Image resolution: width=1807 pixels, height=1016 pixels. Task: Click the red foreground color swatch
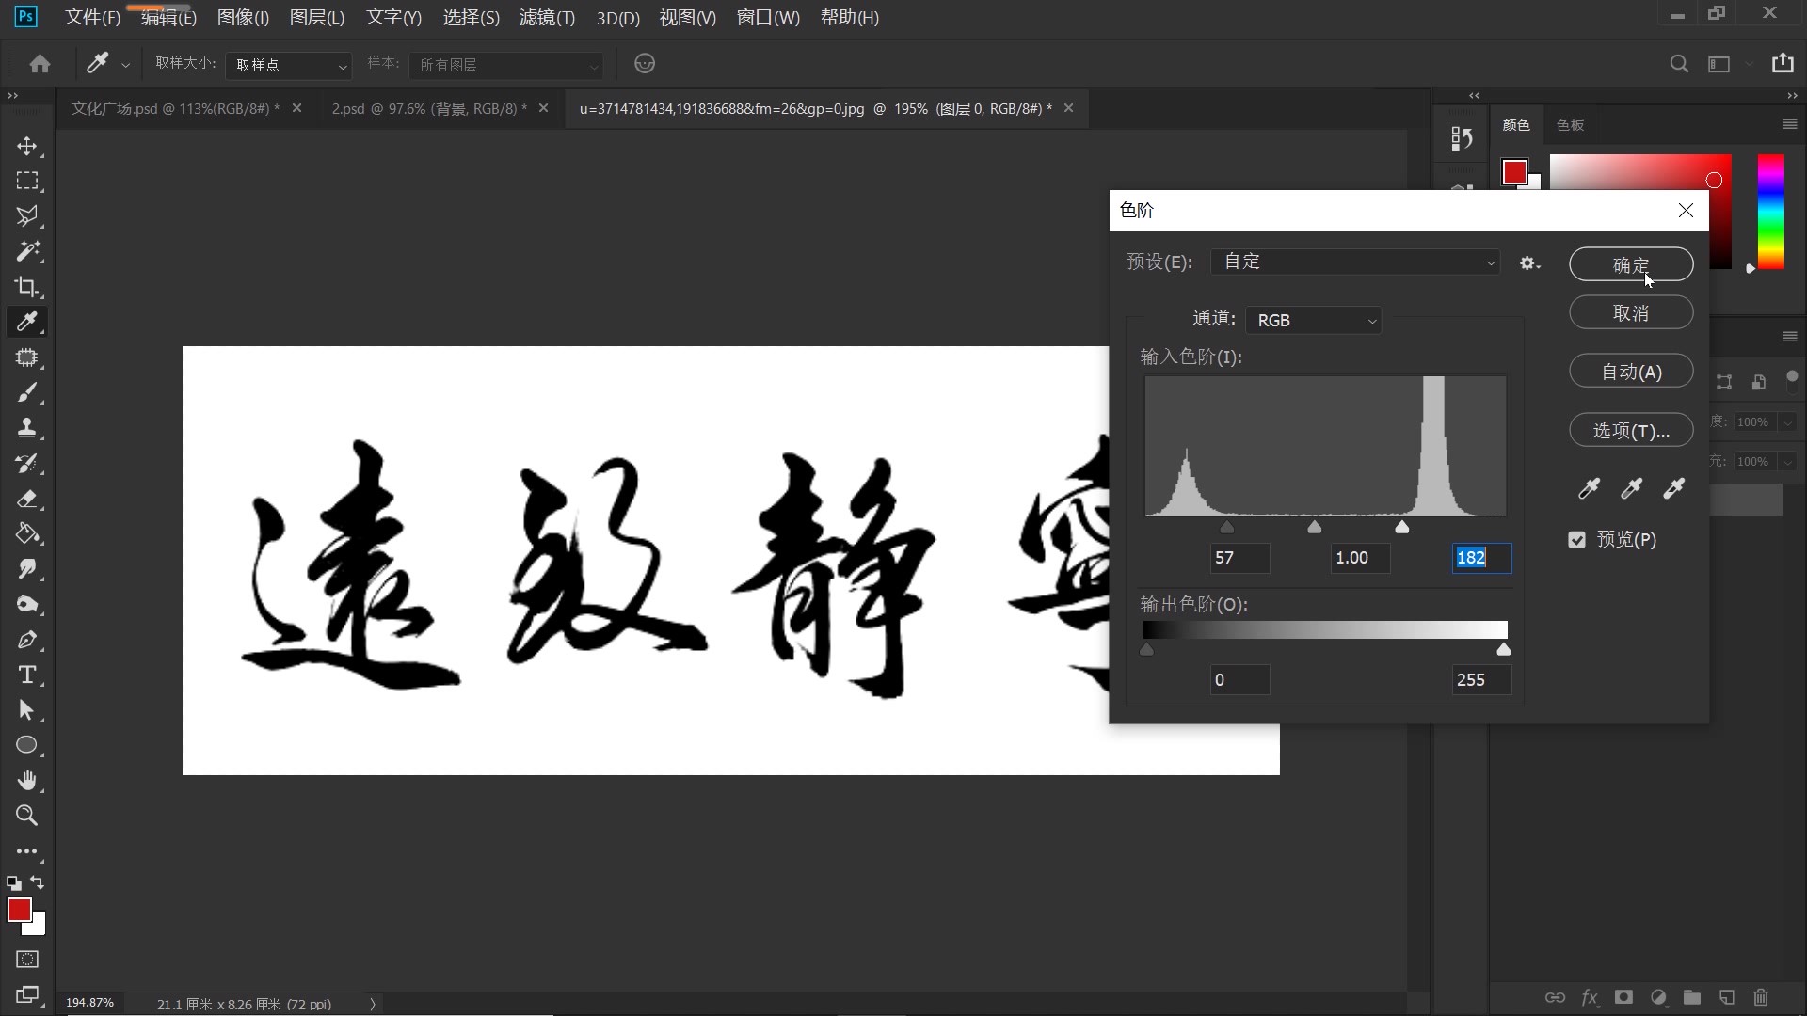coord(21,906)
